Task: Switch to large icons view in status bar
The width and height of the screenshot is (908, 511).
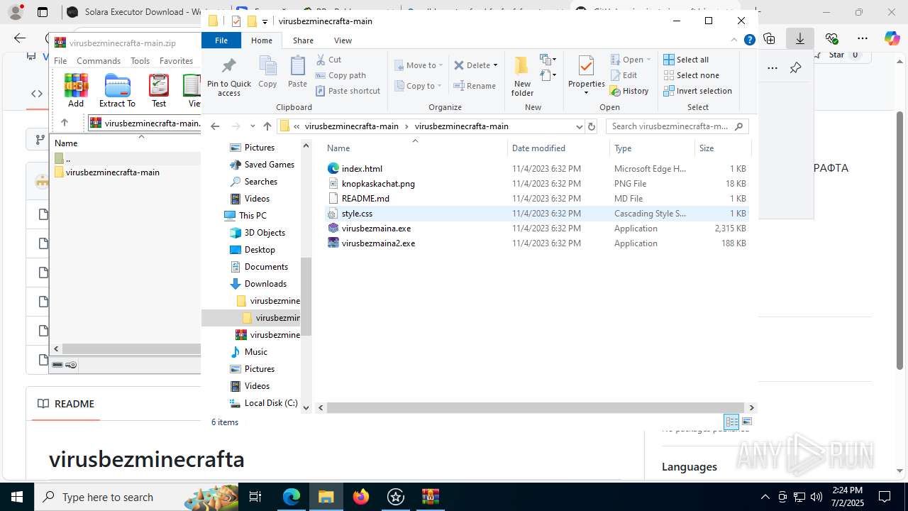Action: pos(746,422)
